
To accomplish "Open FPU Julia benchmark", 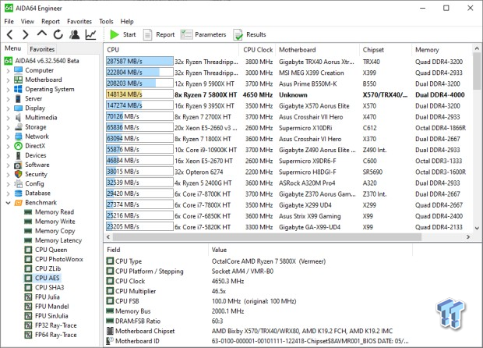I will 48,297.
